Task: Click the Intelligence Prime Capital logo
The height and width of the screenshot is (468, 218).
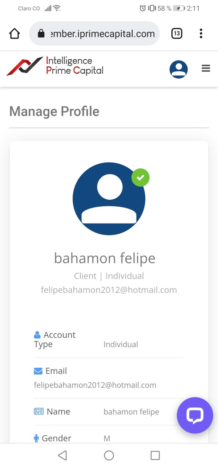Action: click(55, 66)
